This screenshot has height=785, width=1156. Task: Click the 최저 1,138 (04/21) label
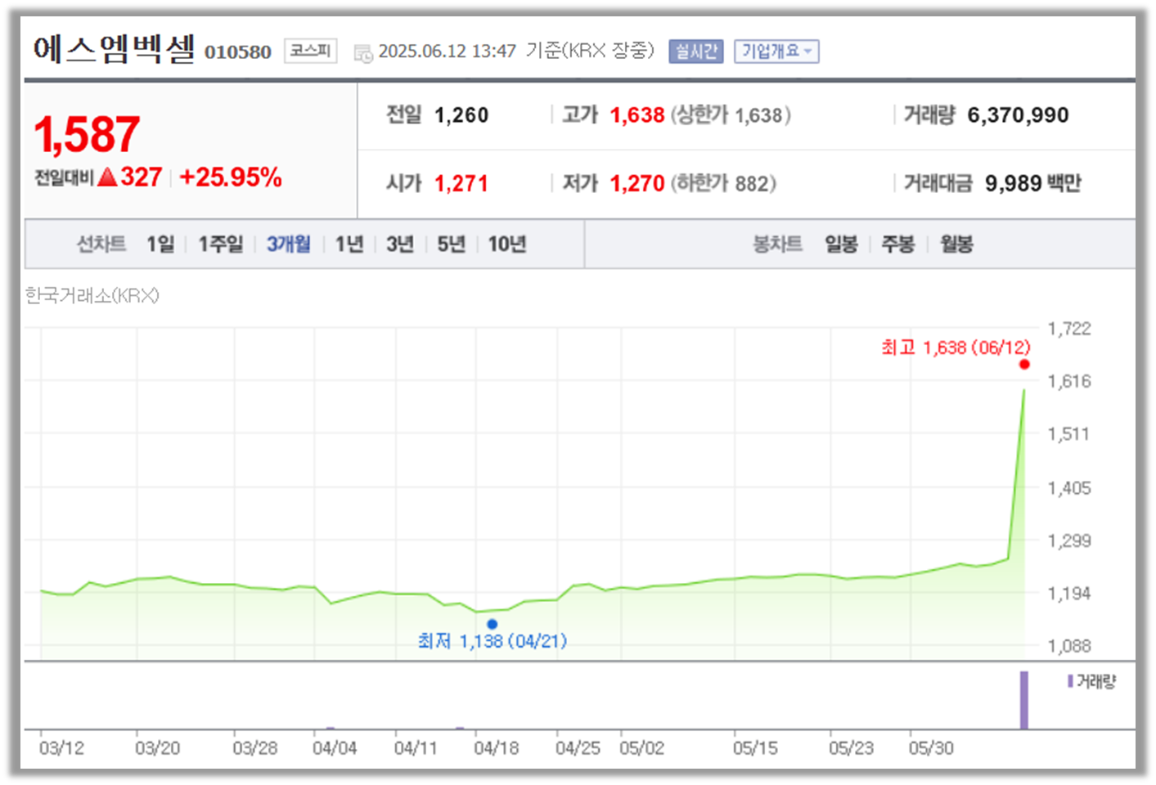point(493,641)
